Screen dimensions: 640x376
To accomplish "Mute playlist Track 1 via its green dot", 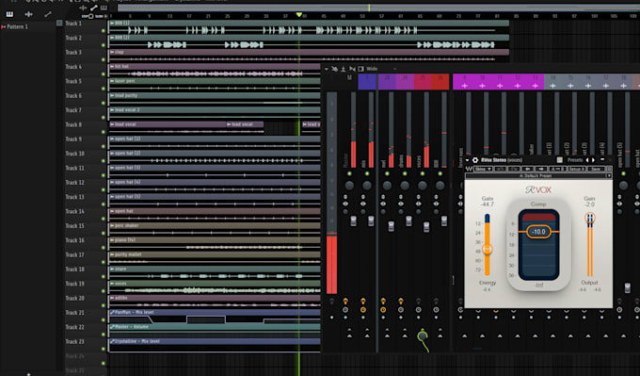I will click(104, 31).
